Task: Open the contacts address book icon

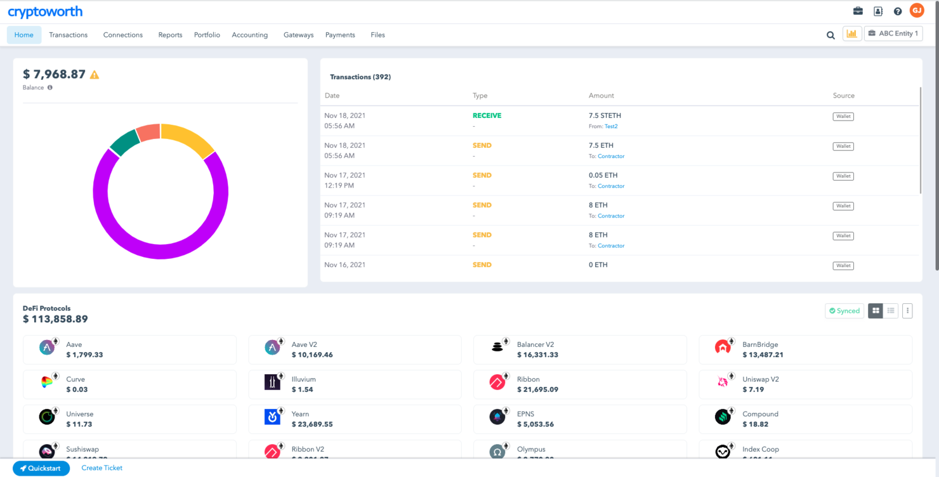Action: (878, 11)
